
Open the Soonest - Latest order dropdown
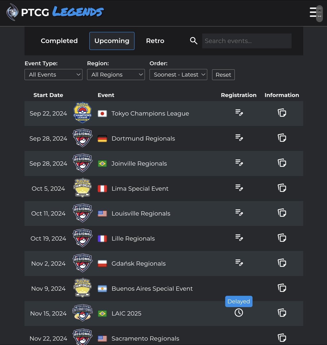(x=178, y=74)
